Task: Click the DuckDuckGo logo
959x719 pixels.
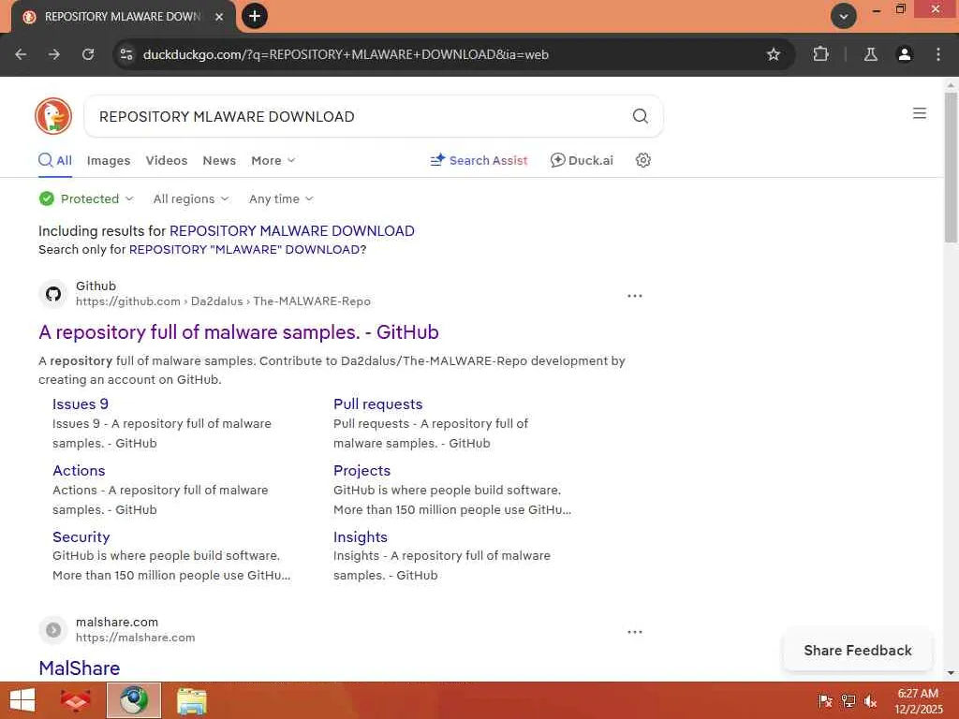Action: pos(53,116)
